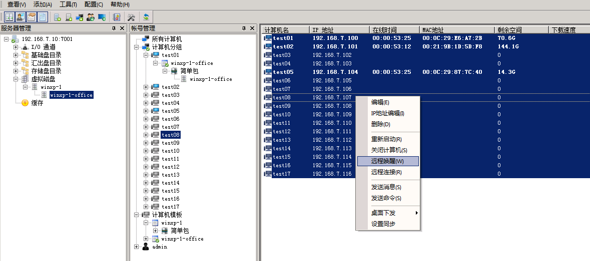Image resolution: width=590 pixels, height=261 pixels.
Task: Click the add computers icon in toolbar
Action: click(x=80, y=17)
